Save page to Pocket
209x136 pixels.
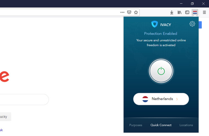tap(129, 12)
